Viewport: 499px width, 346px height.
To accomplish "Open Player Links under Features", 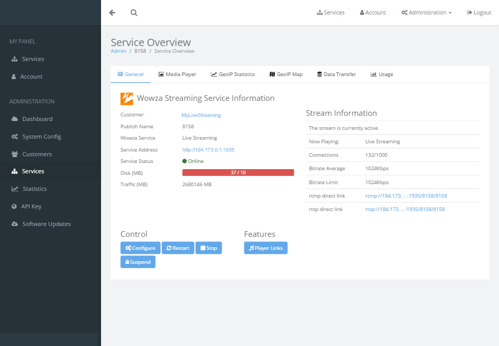I will (x=265, y=248).
